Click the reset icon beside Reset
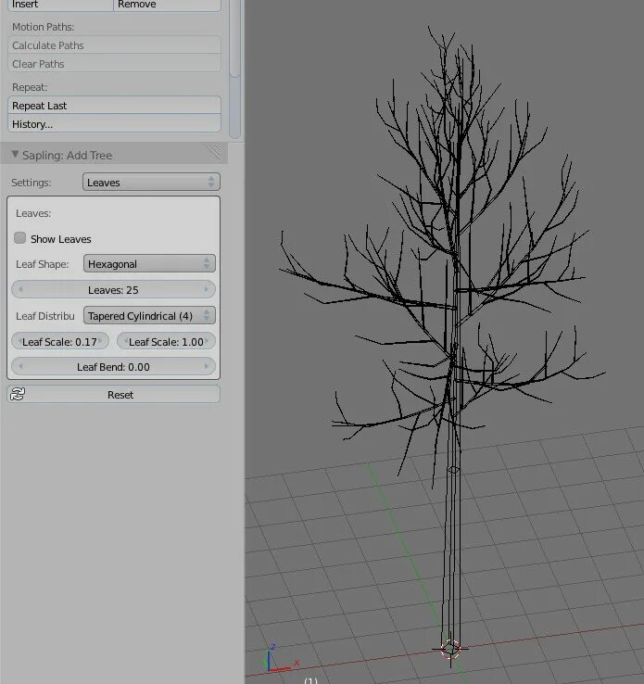Screen dimensions: 644x684 (18, 394)
